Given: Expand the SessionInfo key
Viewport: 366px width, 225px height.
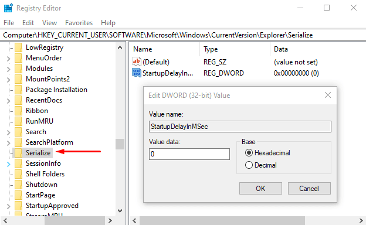Looking at the screenshot, I should [x=8, y=164].
